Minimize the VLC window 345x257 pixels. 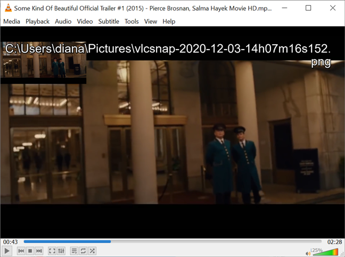pos(284,8)
